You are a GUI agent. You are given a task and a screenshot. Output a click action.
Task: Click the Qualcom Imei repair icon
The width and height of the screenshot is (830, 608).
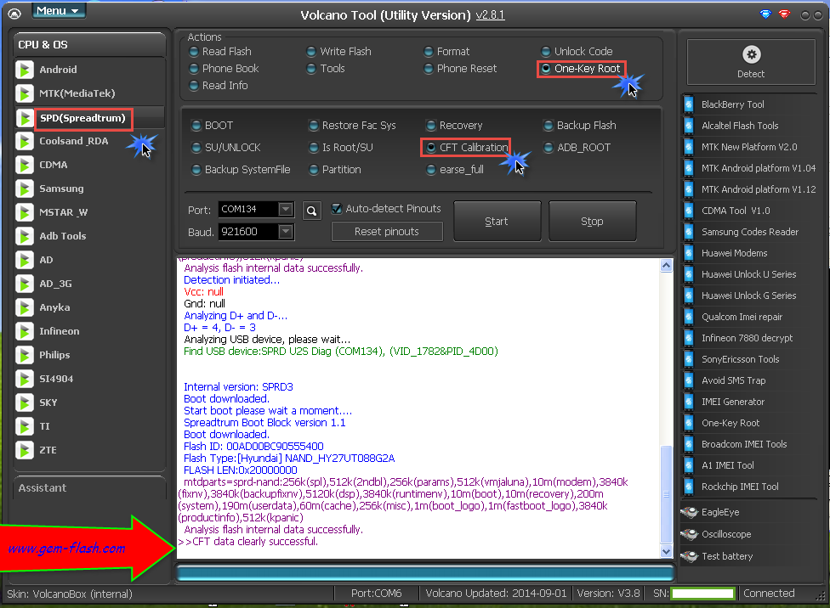689,318
